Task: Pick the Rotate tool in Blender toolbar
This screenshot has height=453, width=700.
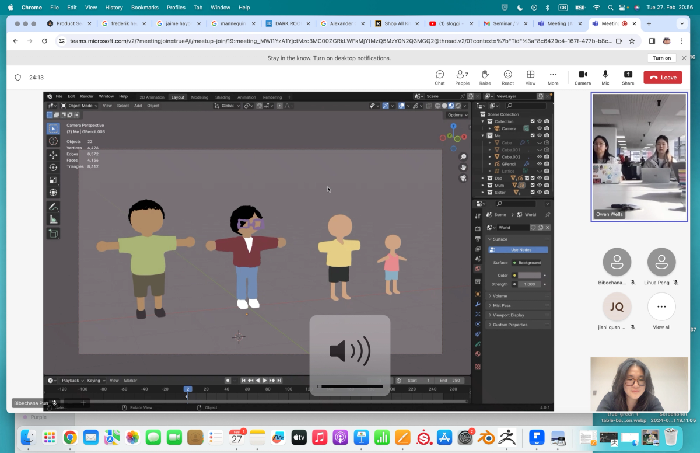Action: (53, 168)
